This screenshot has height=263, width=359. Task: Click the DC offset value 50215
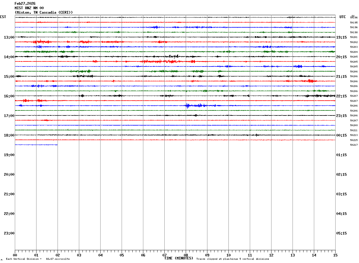[x=354, y=140]
